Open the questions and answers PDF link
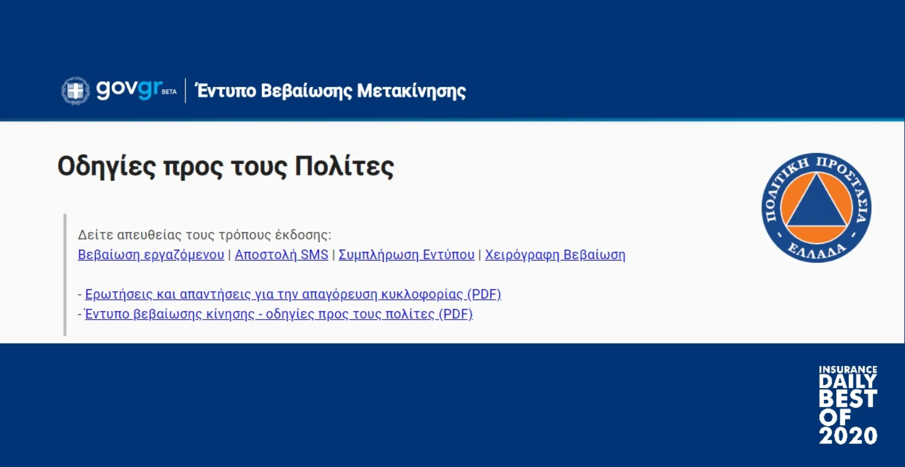The width and height of the screenshot is (905, 467). [292, 294]
